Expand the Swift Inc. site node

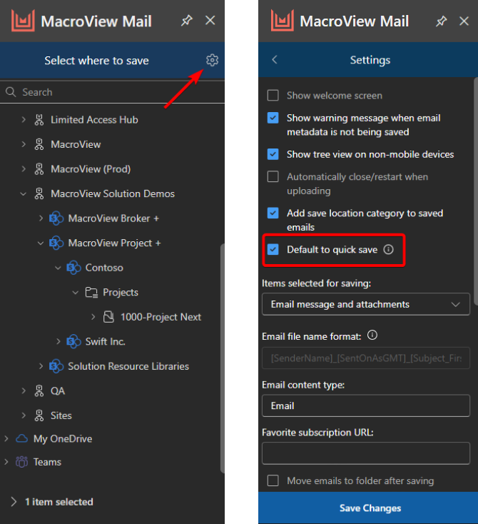pos(59,341)
